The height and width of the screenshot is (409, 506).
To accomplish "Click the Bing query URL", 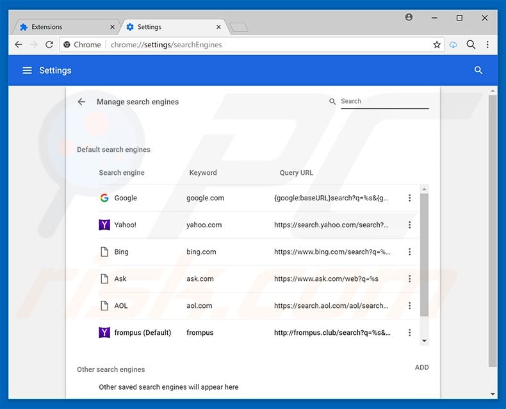I will pyautogui.click(x=332, y=252).
